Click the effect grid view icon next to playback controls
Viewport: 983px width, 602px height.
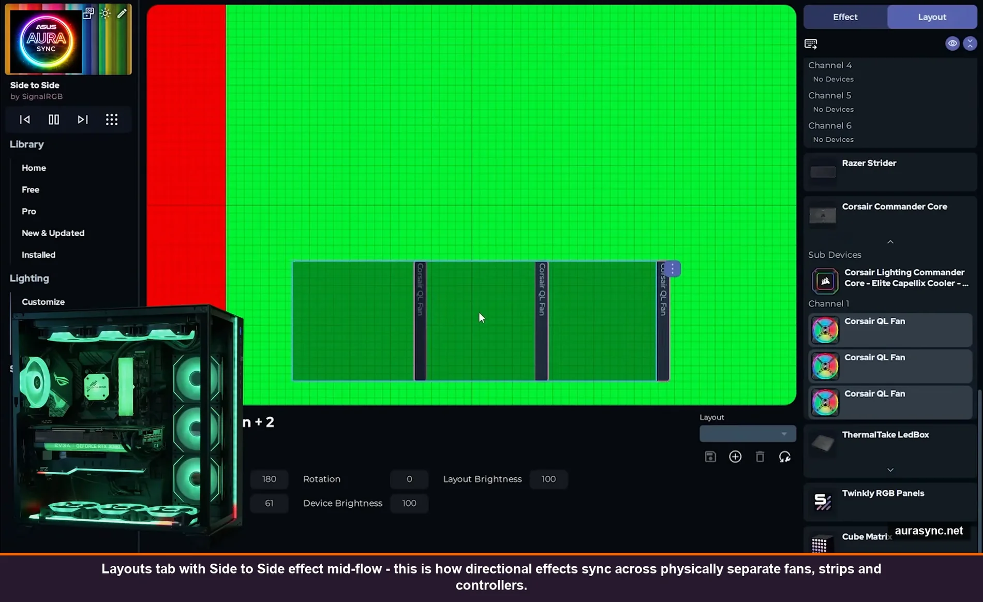click(x=112, y=120)
